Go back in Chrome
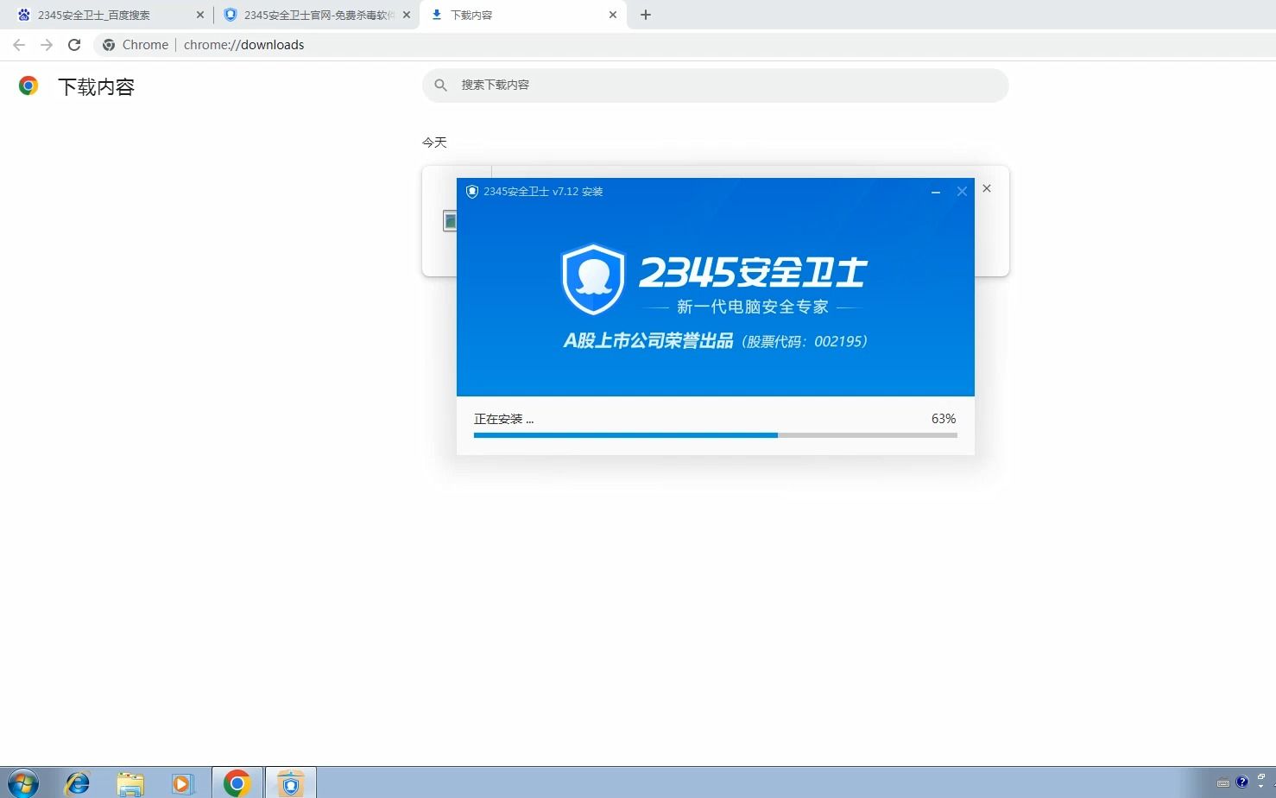The height and width of the screenshot is (798, 1276). pos(19,45)
